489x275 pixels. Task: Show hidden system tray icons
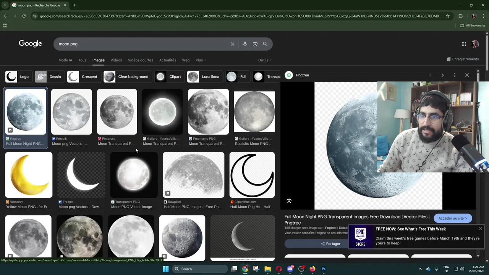coord(420,269)
